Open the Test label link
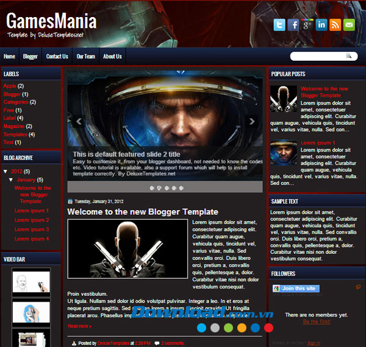The width and height of the screenshot is (366, 347). click(9, 142)
